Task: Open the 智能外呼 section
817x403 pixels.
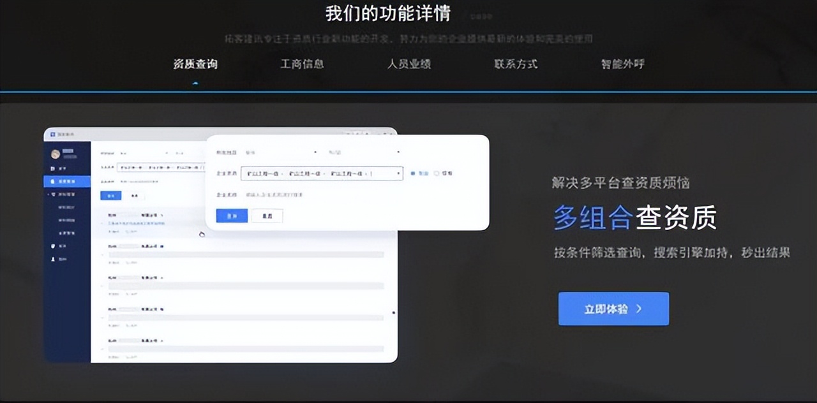Action: point(622,64)
